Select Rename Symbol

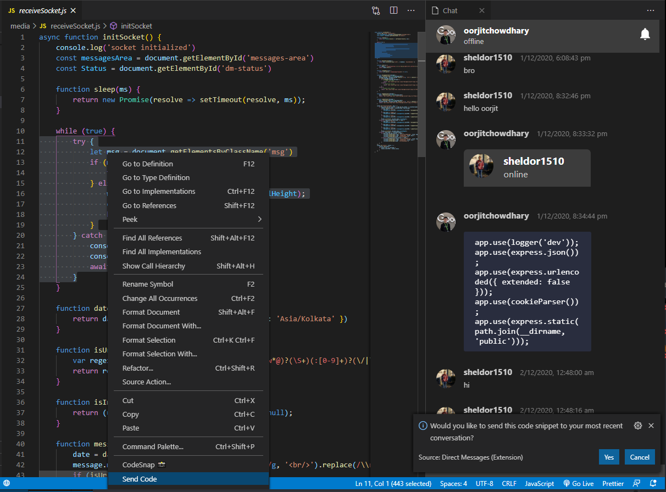188,284
